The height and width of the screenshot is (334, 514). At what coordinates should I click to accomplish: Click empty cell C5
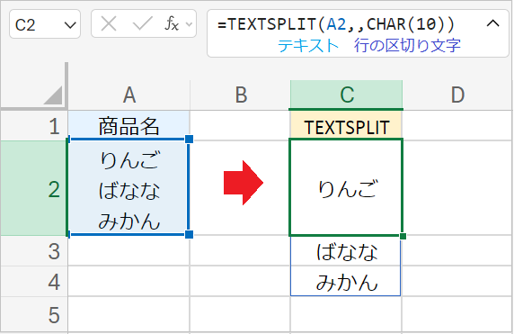click(x=347, y=314)
